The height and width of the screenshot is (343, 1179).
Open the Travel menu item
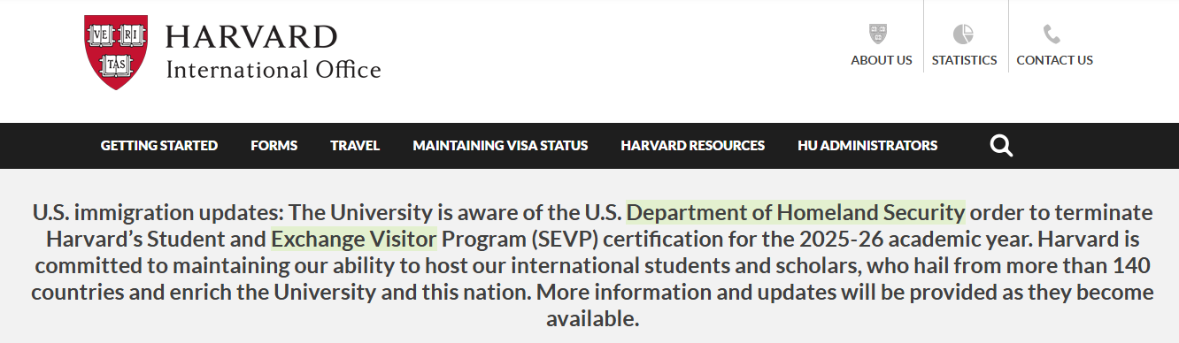point(355,146)
